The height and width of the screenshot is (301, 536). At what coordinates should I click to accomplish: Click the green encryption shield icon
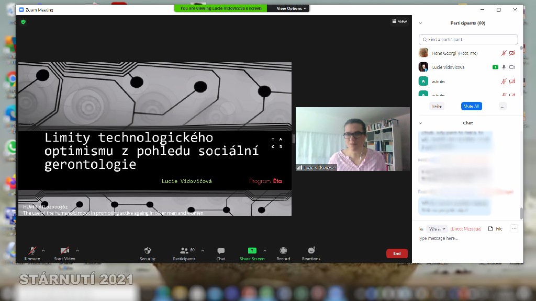23,22
